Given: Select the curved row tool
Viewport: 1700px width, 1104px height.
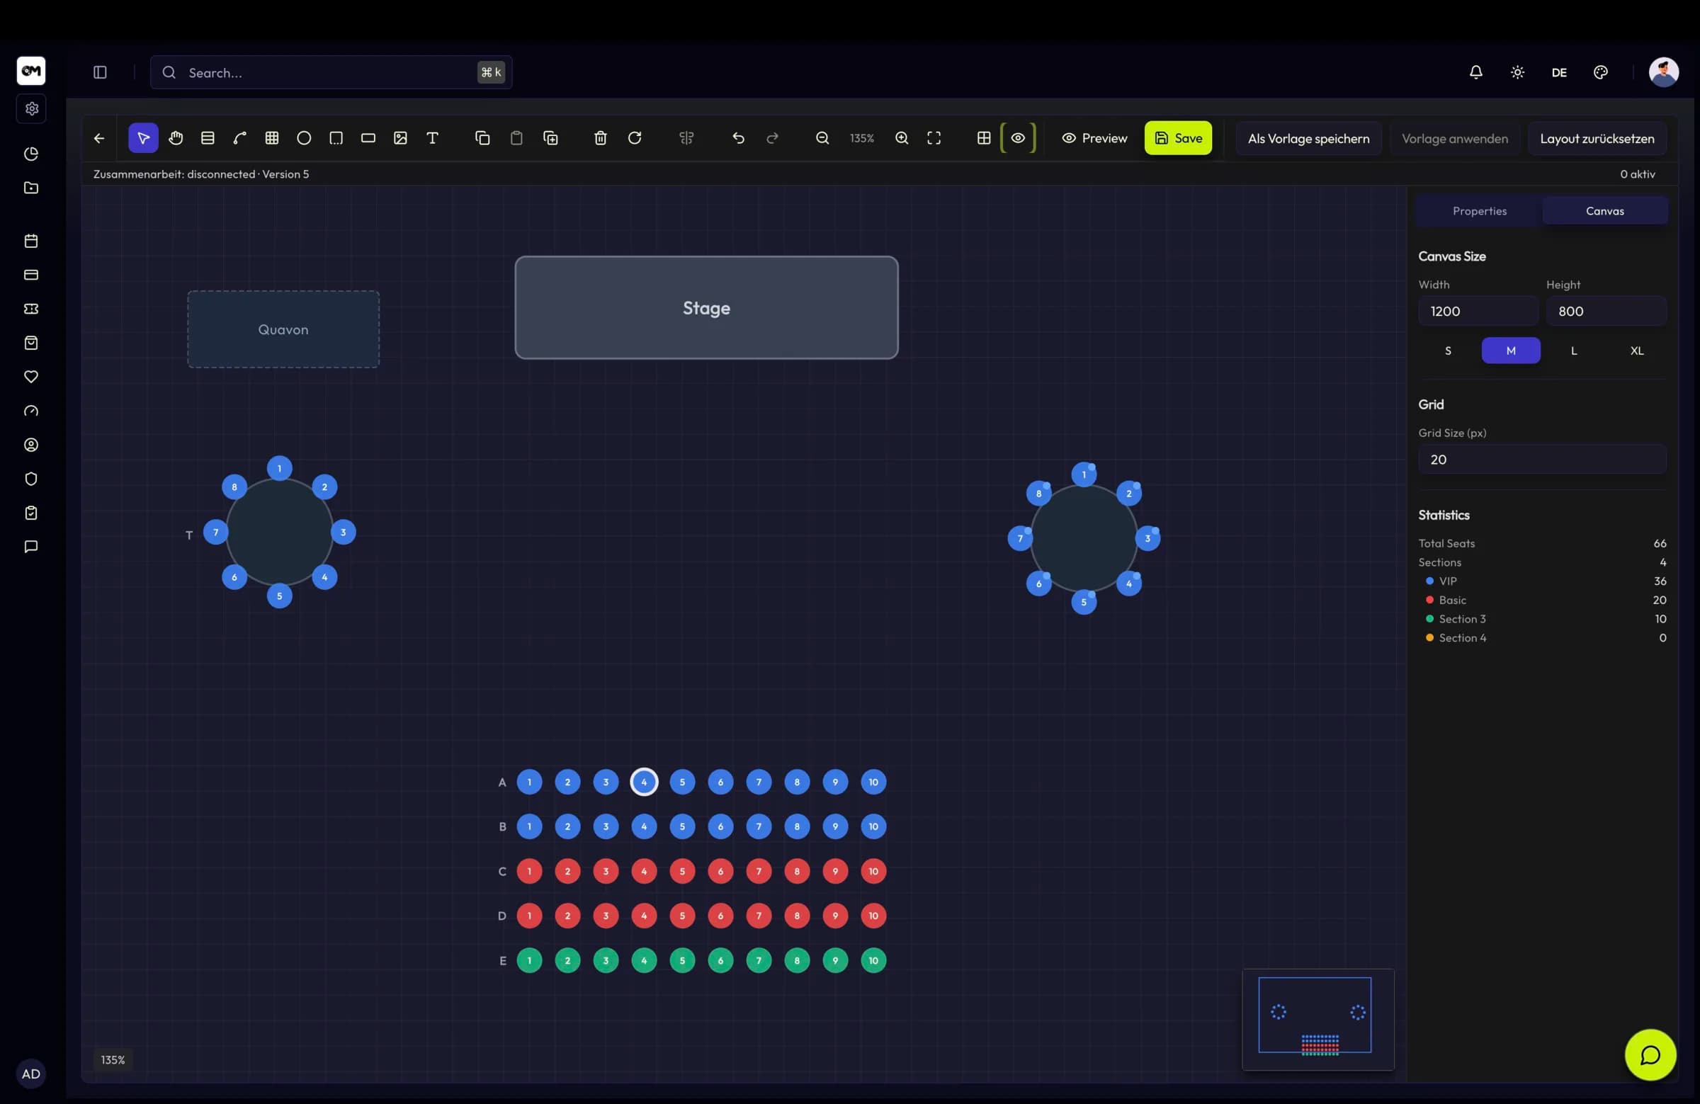Looking at the screenshot, I should coord(240,138).
